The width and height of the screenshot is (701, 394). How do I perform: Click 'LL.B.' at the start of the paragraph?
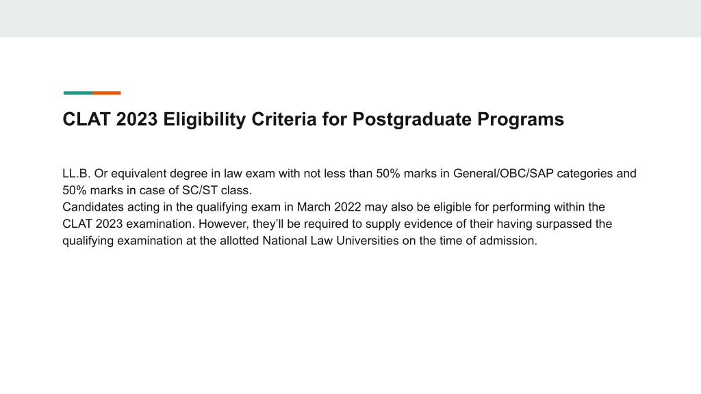[77, 173]
